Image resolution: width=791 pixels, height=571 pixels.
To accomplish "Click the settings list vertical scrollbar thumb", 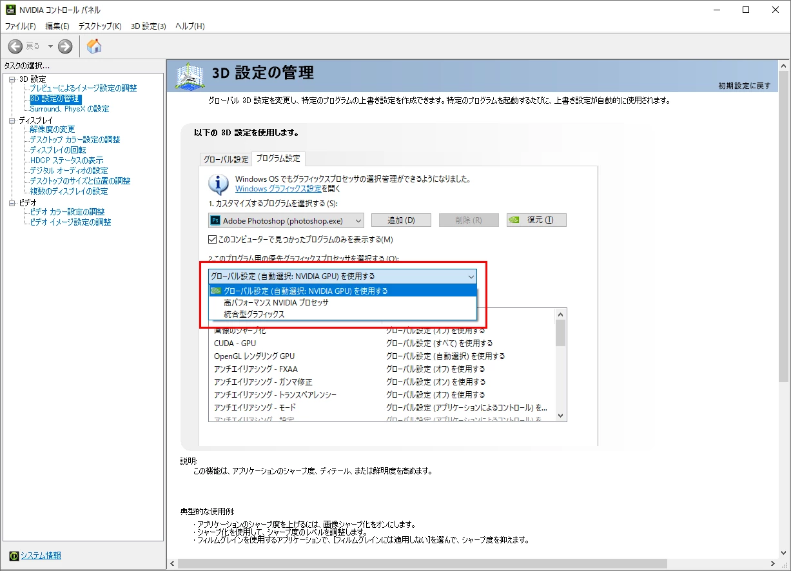I will 560,333.
